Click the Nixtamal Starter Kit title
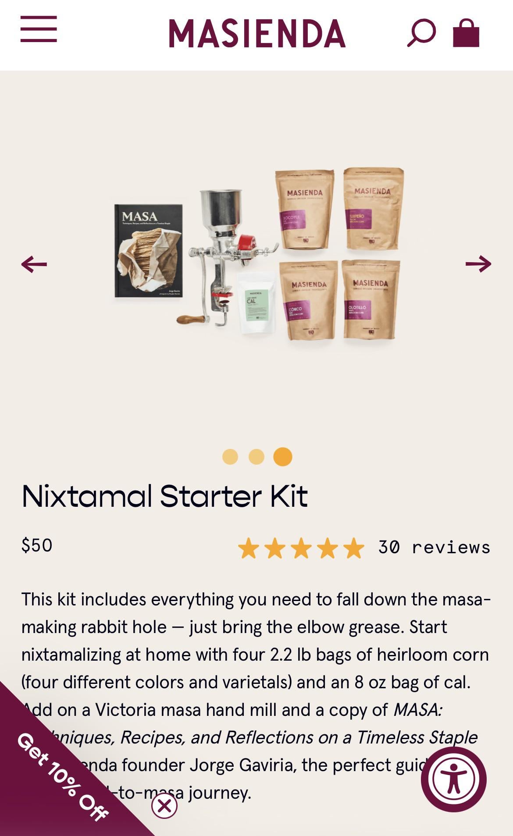 pos(164,496)
